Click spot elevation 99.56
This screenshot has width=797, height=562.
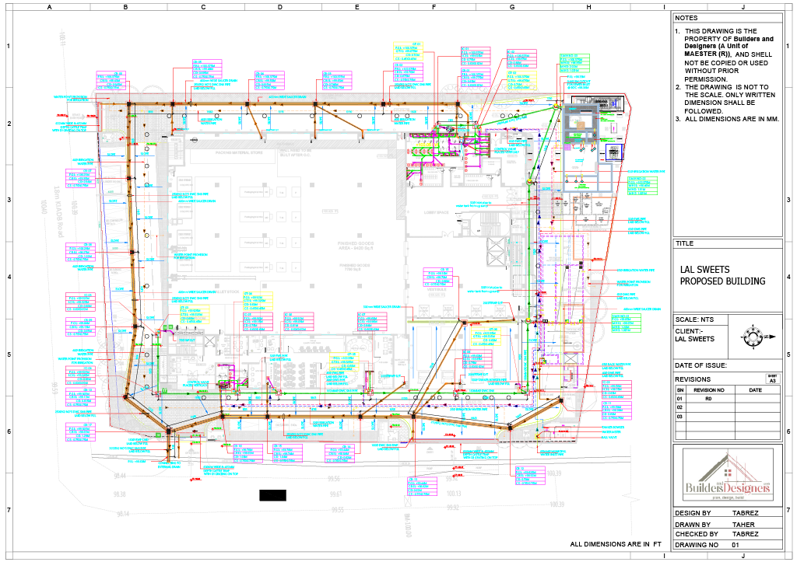click(334, 479)
